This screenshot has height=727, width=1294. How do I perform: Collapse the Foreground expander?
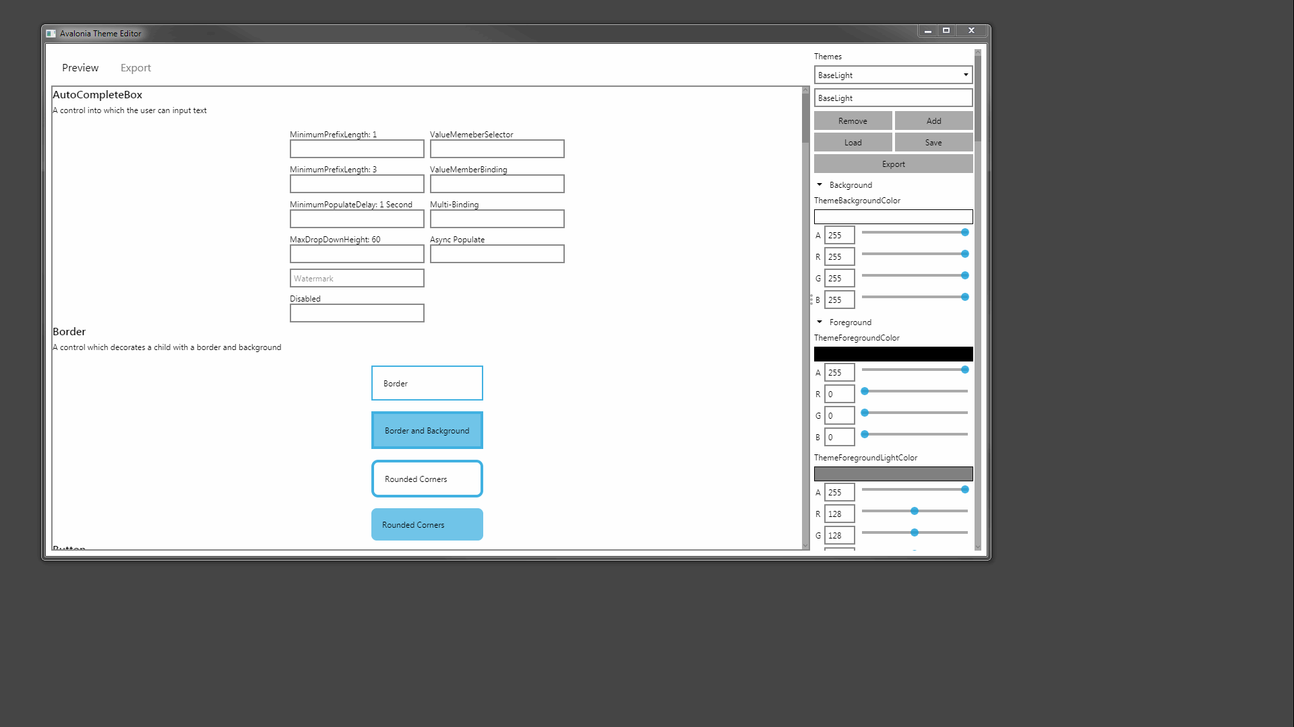(820, 322)
